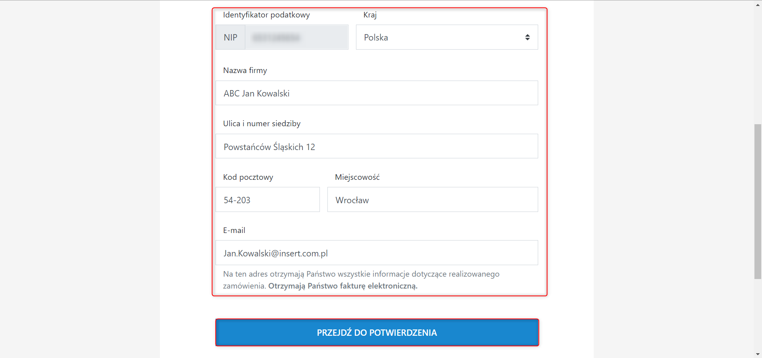The image size is (762, 358).
Task: Click the blurred NIP number field
Action: pyautogui.click(x=296, y=37)
